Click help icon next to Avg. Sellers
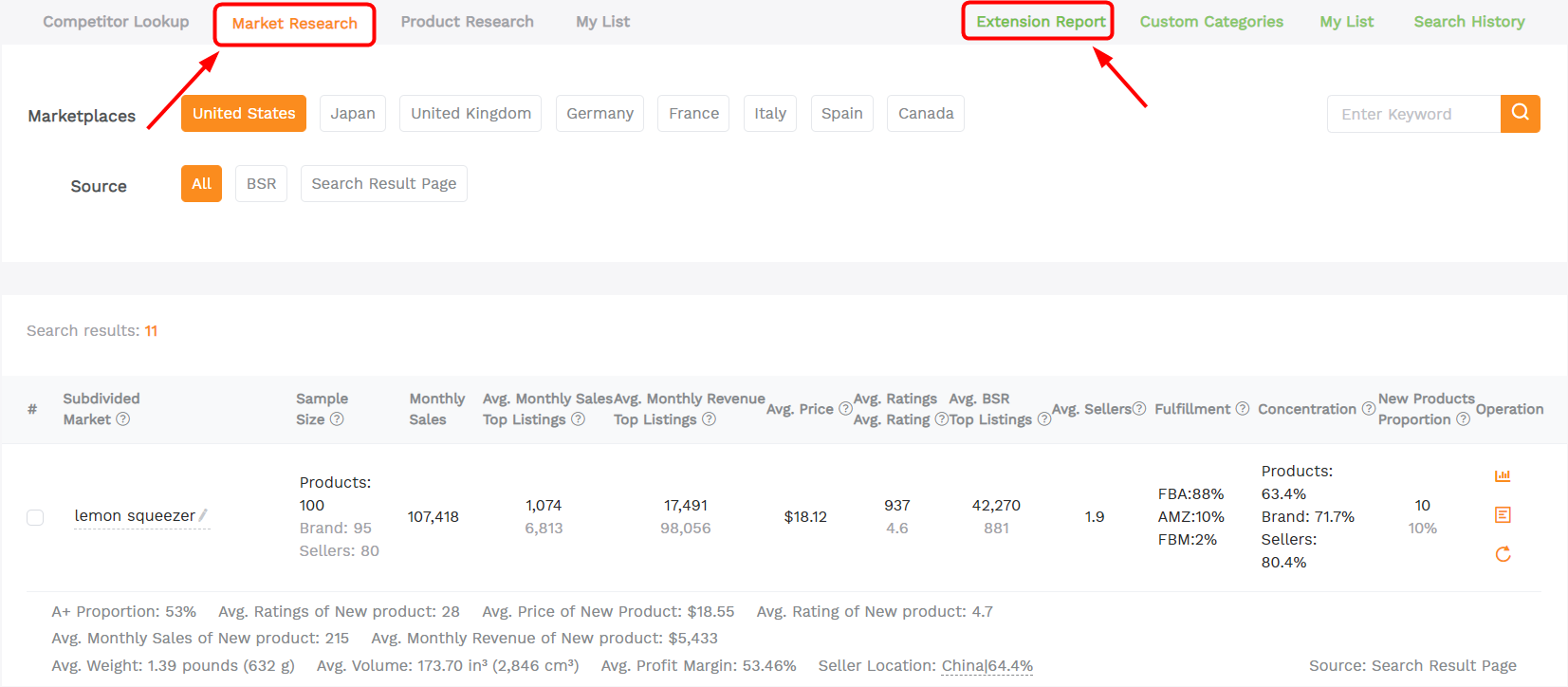Image resolution: width=1568 pixels, height=687 pixels. tap(1139, 409)
